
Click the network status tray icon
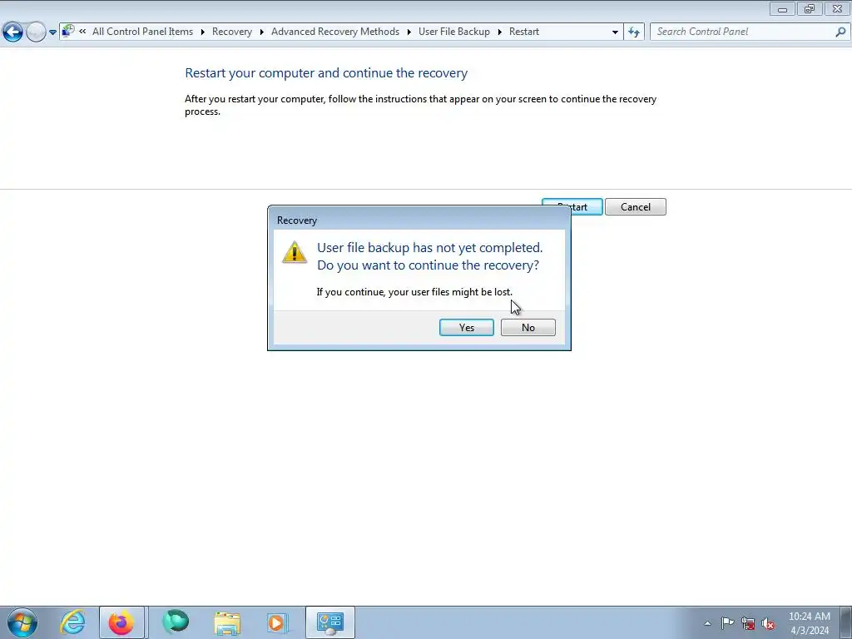[x=748, y=624]
